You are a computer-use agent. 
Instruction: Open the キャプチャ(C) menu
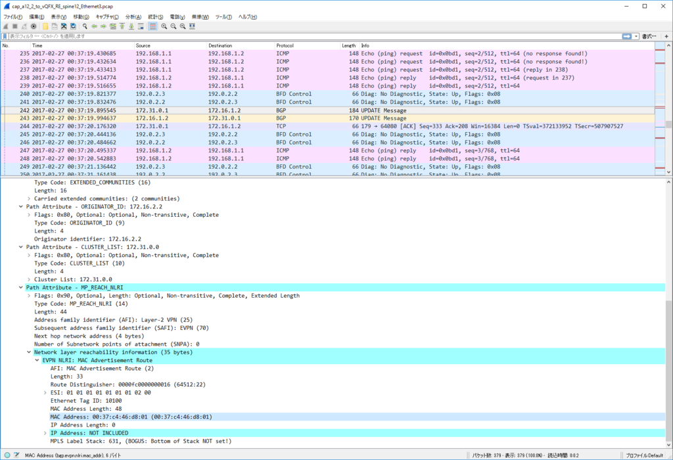pos(107,16)
